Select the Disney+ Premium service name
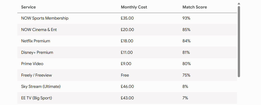261x105 pixels. tap(37, 52)
